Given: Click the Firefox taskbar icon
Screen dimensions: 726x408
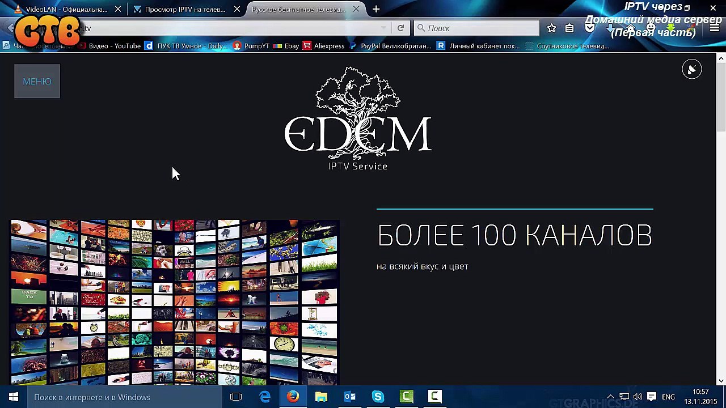Looking at the screenshot, I should (x=293, y=397).
